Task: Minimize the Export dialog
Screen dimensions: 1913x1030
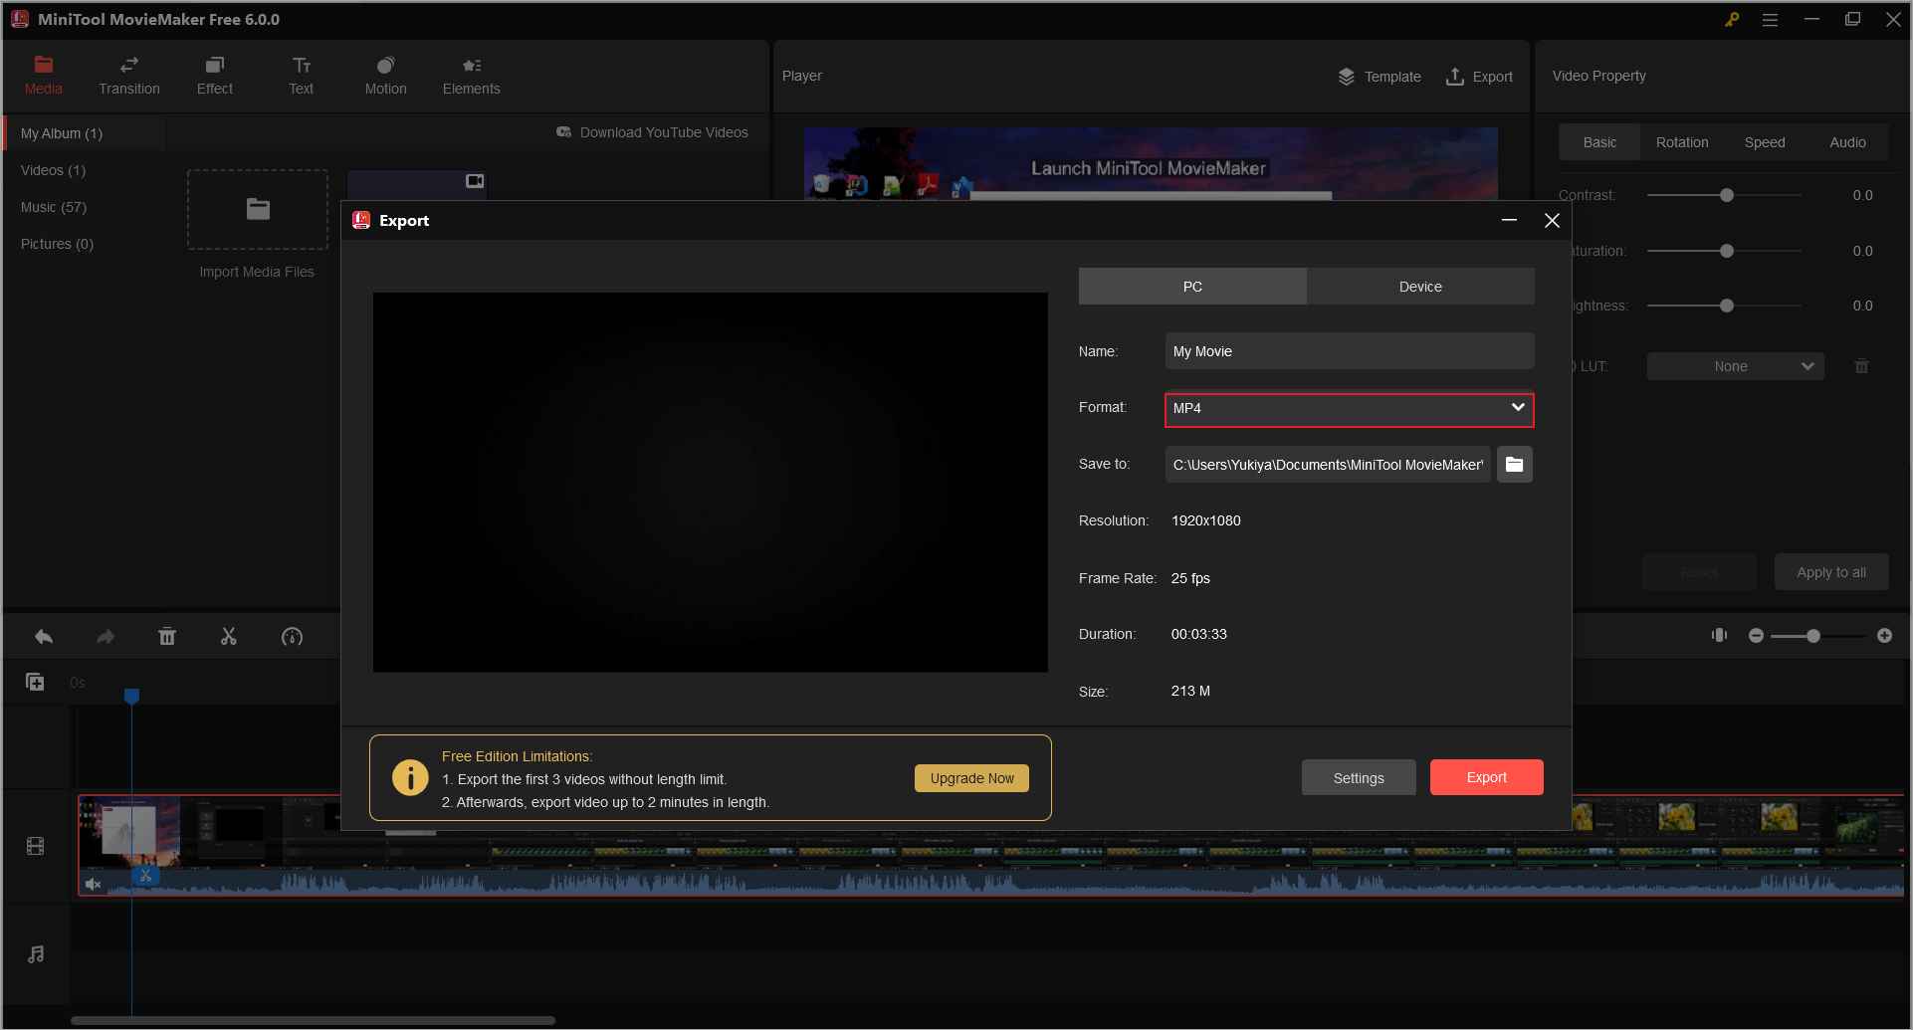Action: click(1509, 220)
